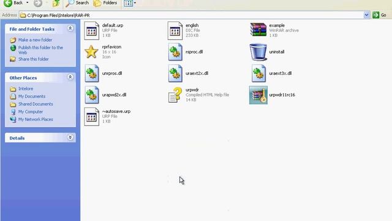
Task: Select the ~autosave.urp file icon
Action: click(91, 117)
